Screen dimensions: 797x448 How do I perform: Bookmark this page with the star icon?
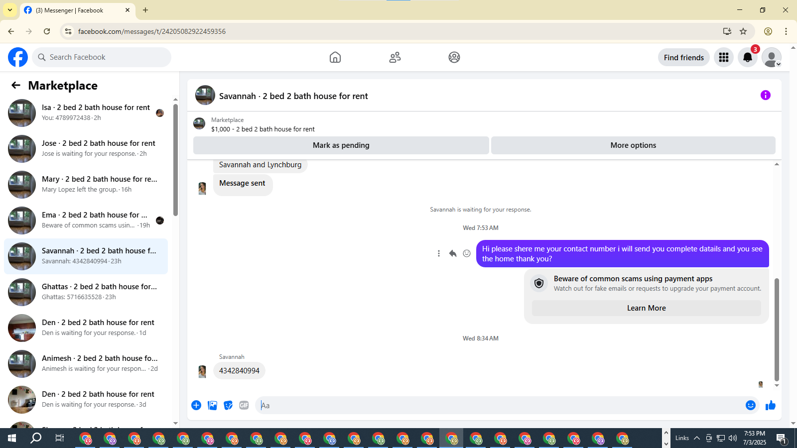click(743, 31)
